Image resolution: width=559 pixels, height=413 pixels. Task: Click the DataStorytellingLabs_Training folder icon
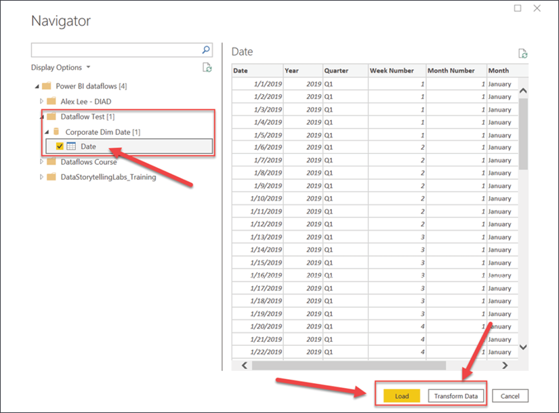51,177
